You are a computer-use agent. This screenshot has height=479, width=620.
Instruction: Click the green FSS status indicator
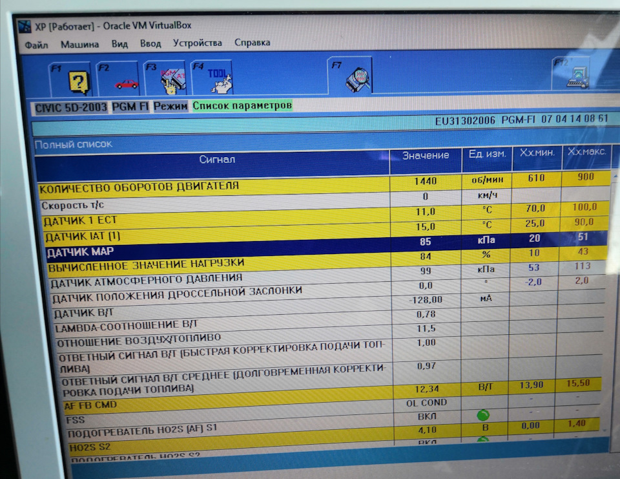pos(483,415)
